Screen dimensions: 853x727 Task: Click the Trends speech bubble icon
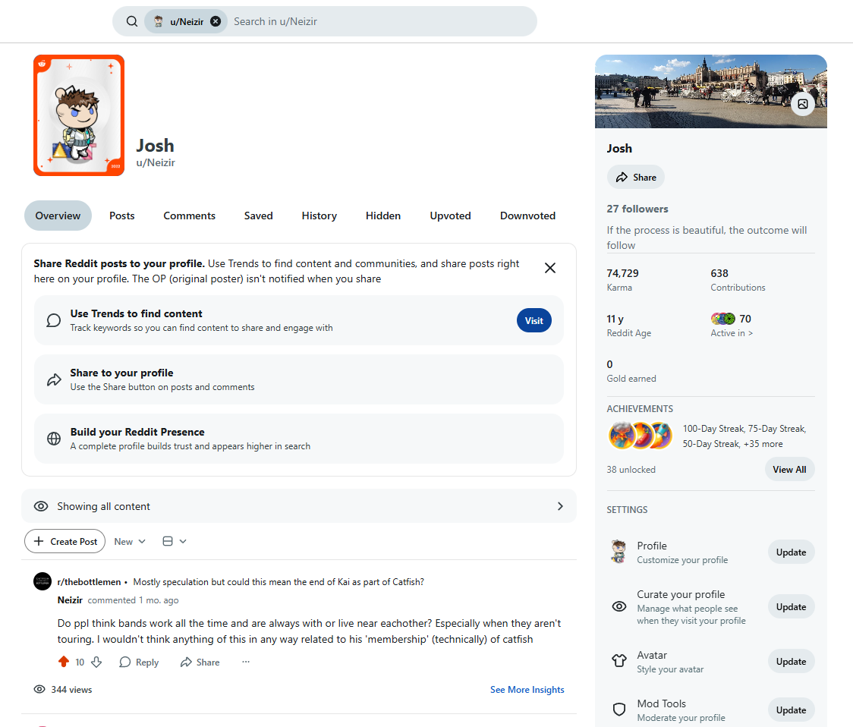click(x=53, y=320)
